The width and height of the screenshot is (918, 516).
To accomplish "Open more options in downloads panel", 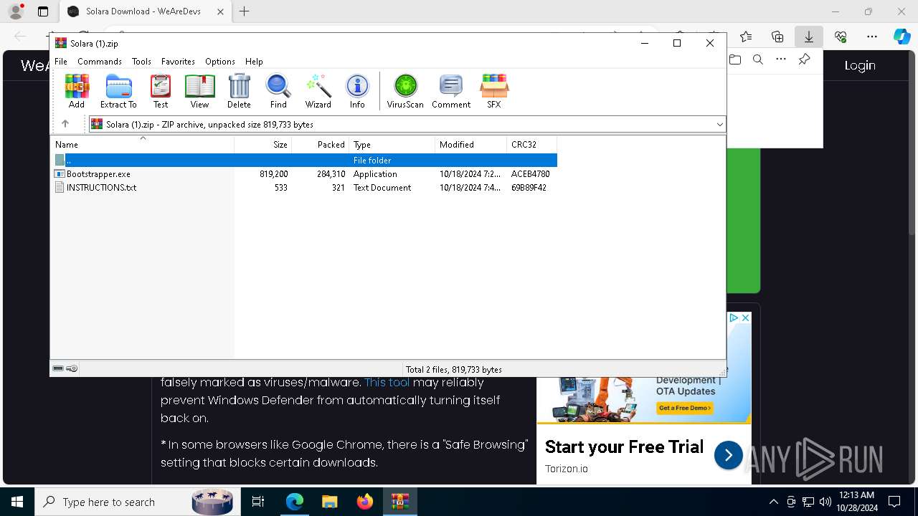I will 781,59.
